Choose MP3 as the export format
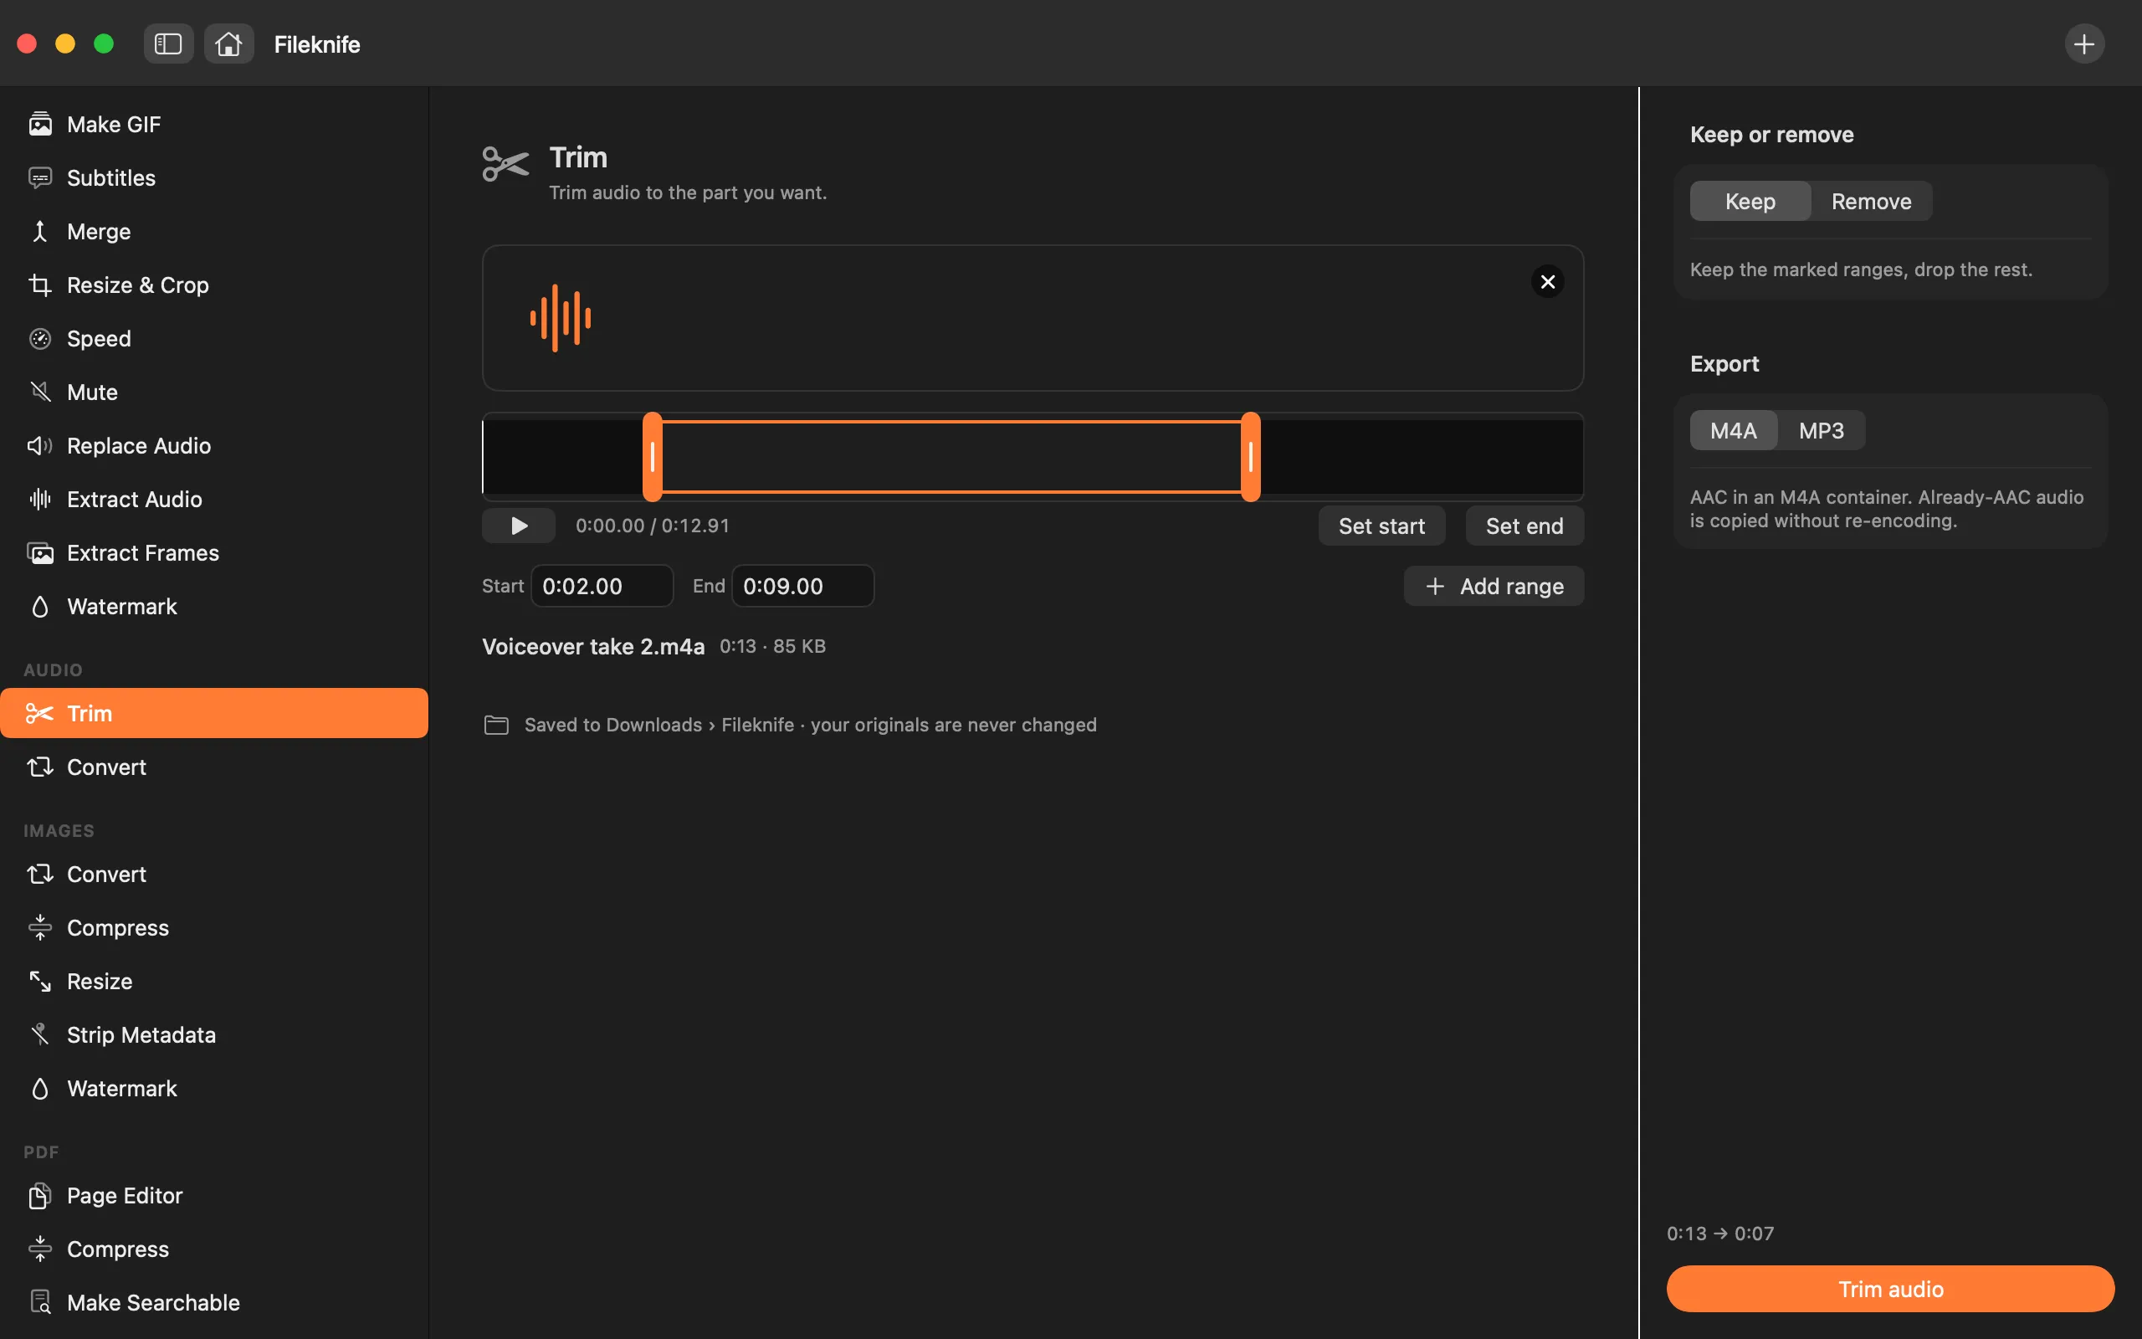2142x1339 pixels. (x=1821, y=430)
